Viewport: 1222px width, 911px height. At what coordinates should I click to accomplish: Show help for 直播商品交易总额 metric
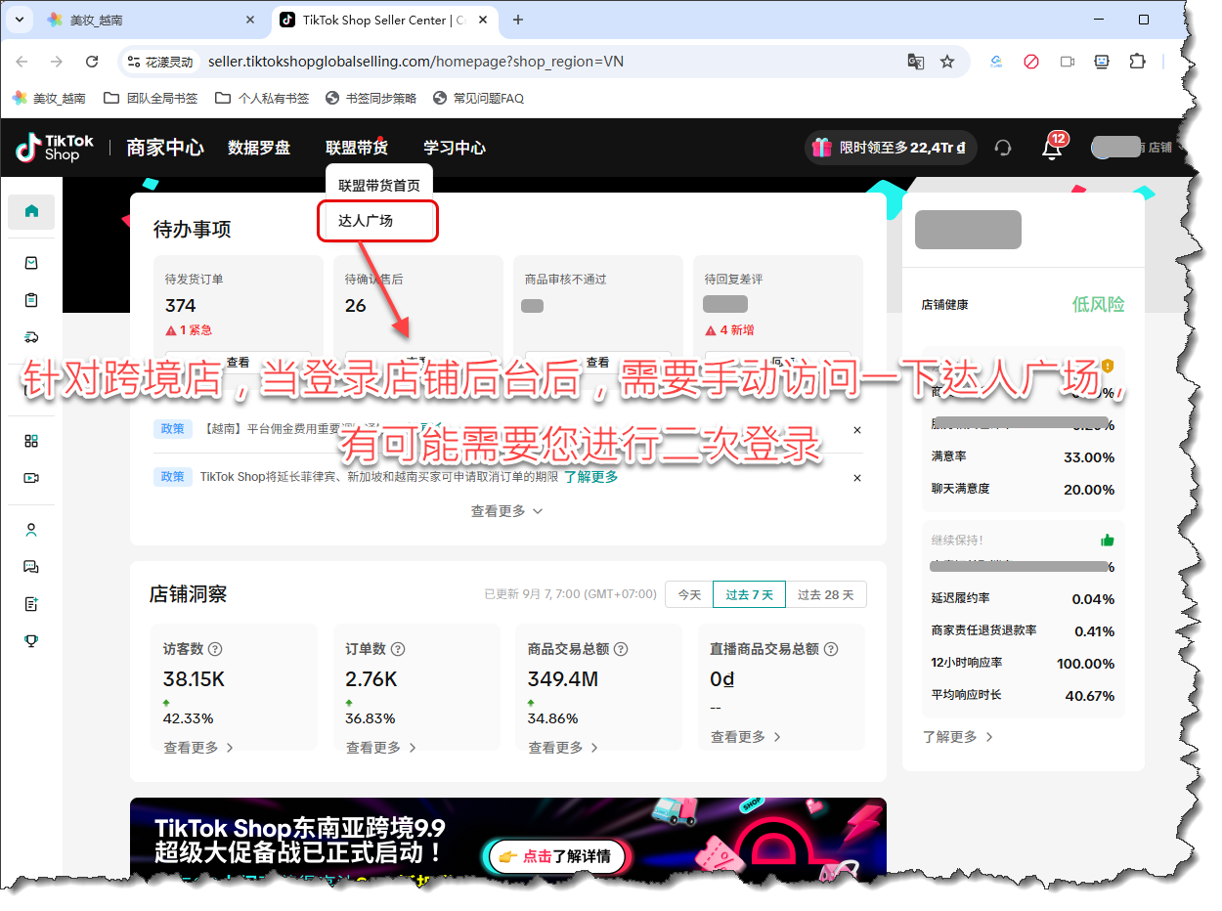click(x=830, y=649)
